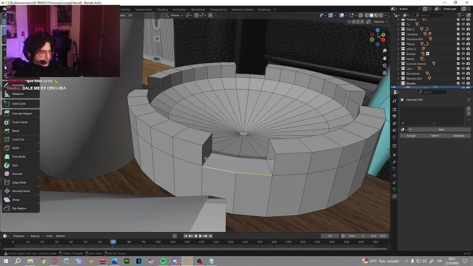
Task: Click the viewport pan hand icon
Action: click(385, 58)
